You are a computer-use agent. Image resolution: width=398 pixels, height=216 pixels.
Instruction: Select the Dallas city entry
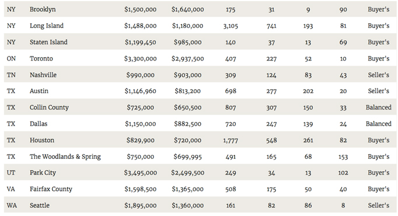pyautogui.click(x=39, y=124)
